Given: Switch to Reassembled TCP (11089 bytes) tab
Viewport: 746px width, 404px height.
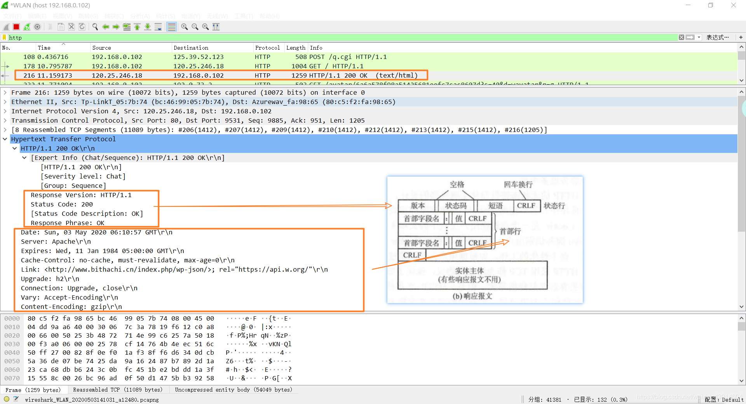Looking at the screenshot, I should [118, 390].
